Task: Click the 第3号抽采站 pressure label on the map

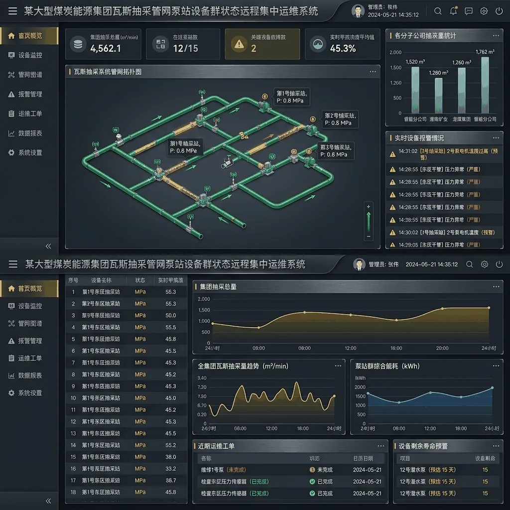Action: click(336, 151)
